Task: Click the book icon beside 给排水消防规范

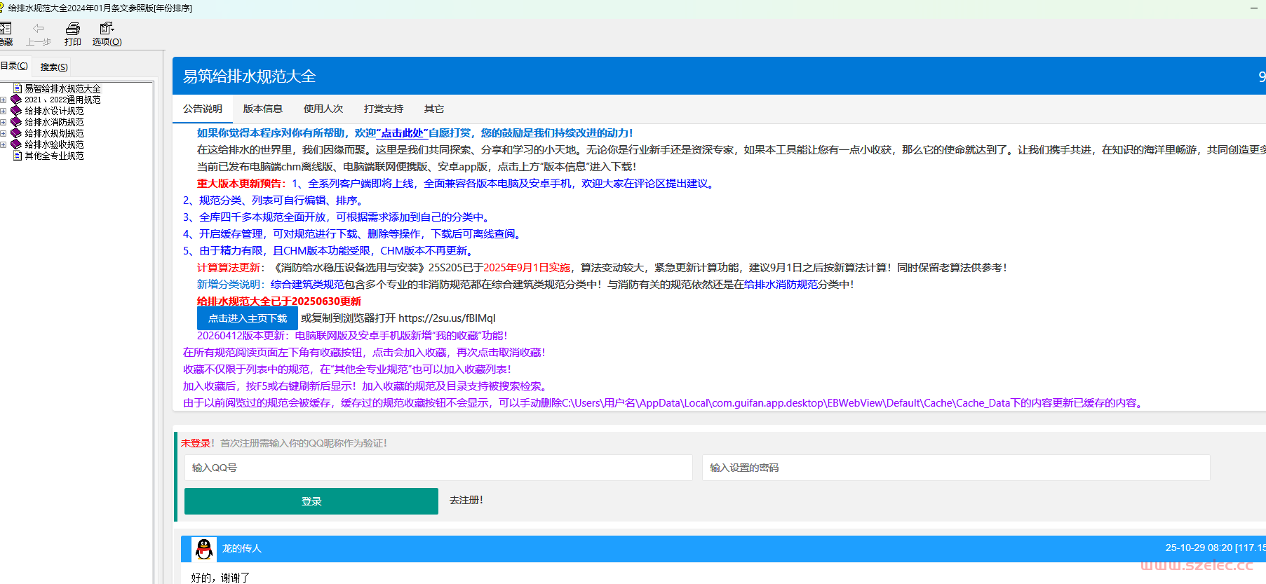Action: pos(16,122)
